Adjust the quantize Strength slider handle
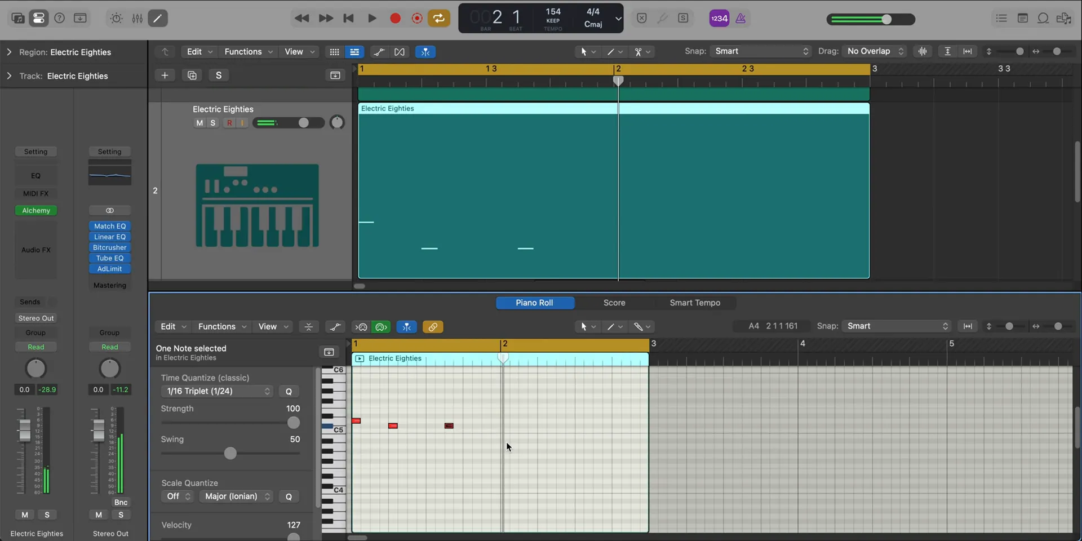This screenshot has height=541, width=1082. pos(294,423)
